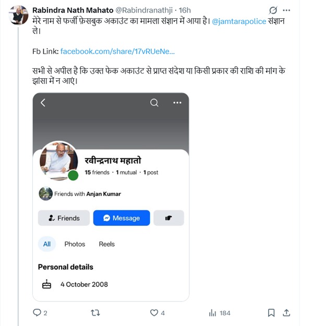Open Rabindra Nath Mahato author avatar
Image resolution: width=313 pixels, height=326 pixels.
[18, 16]
